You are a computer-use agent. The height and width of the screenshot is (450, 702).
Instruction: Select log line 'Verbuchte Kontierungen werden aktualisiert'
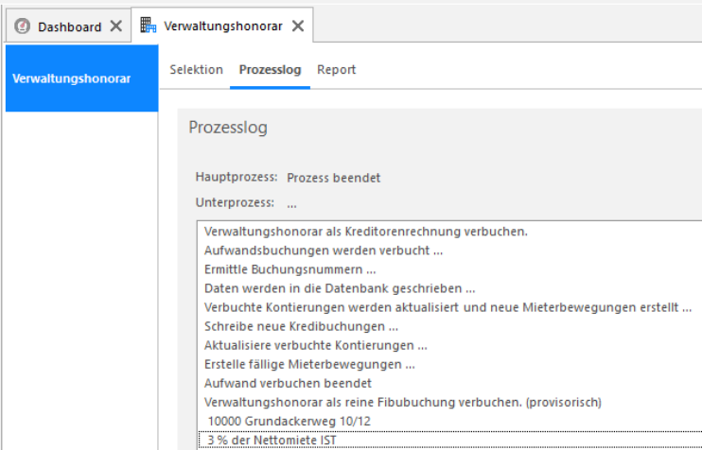click(448, 308)
